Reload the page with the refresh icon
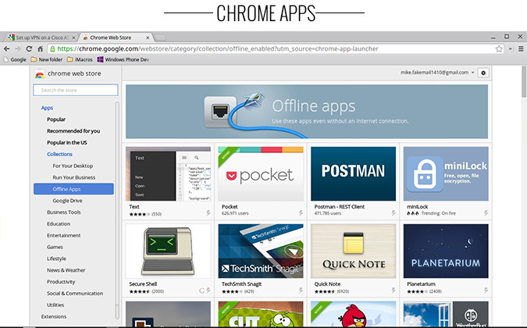This screenshot has height=328, width=527. tap(29, 48)
